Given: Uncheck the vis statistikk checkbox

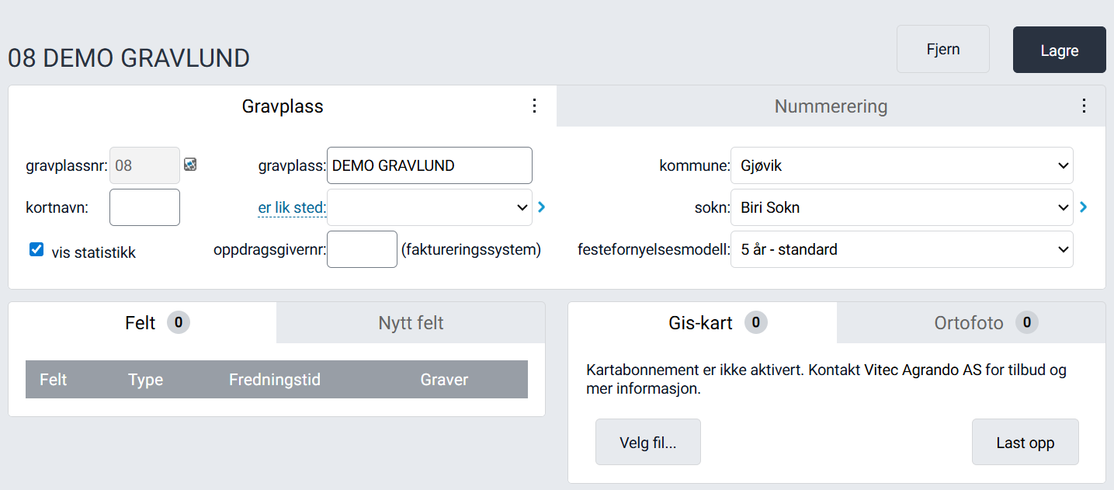Looking at the screenshot, I should [x=36, y=249].
